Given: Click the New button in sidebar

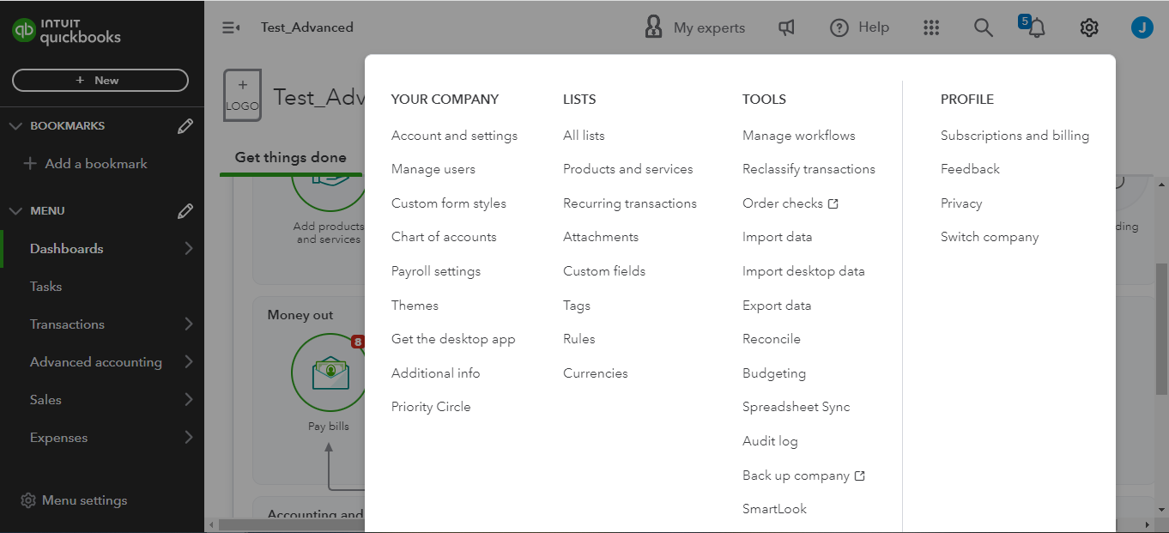Looking at the screenshot, I should [100, 80].
